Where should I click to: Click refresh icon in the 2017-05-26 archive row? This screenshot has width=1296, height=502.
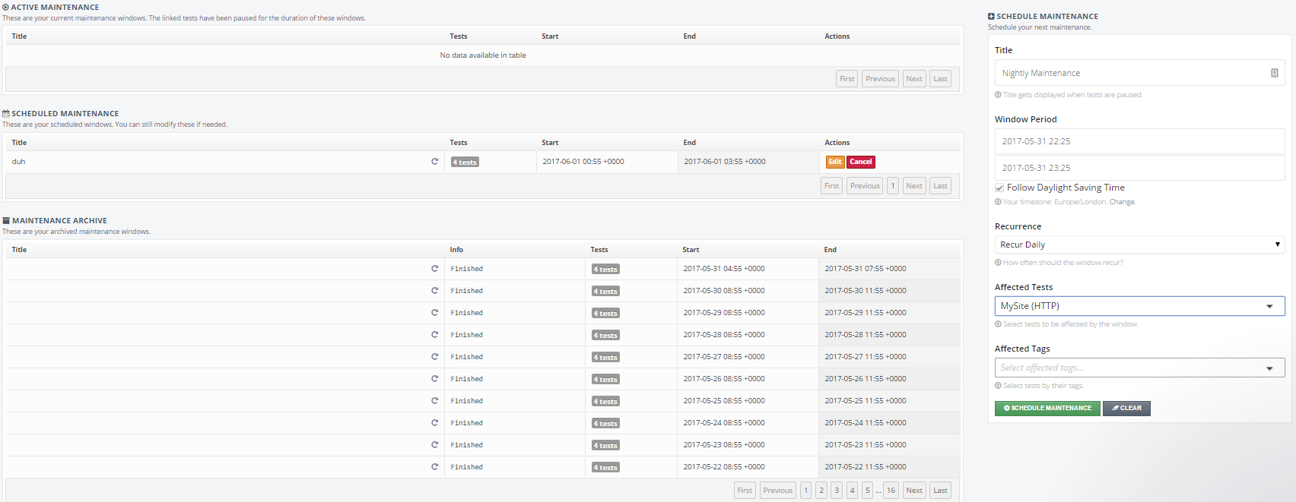[435, 379]
